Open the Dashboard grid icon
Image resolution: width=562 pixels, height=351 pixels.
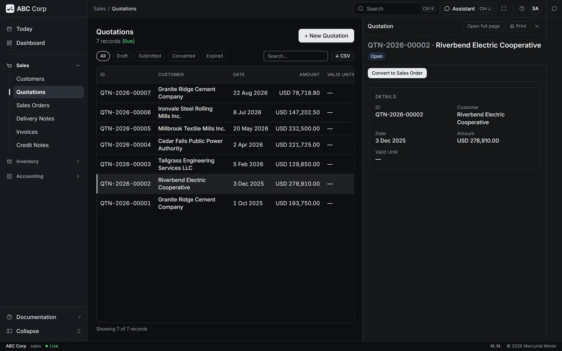(x=9, y=43)
